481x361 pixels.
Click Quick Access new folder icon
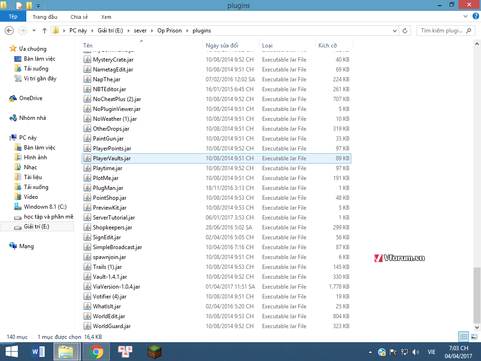point(29,5)
